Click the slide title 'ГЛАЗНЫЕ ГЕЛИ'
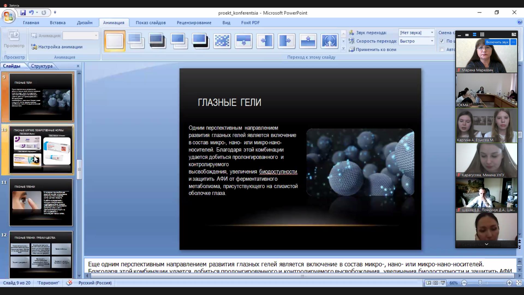Image resolution: width=524 pixels, height=295 pixels. coord(229,102)
